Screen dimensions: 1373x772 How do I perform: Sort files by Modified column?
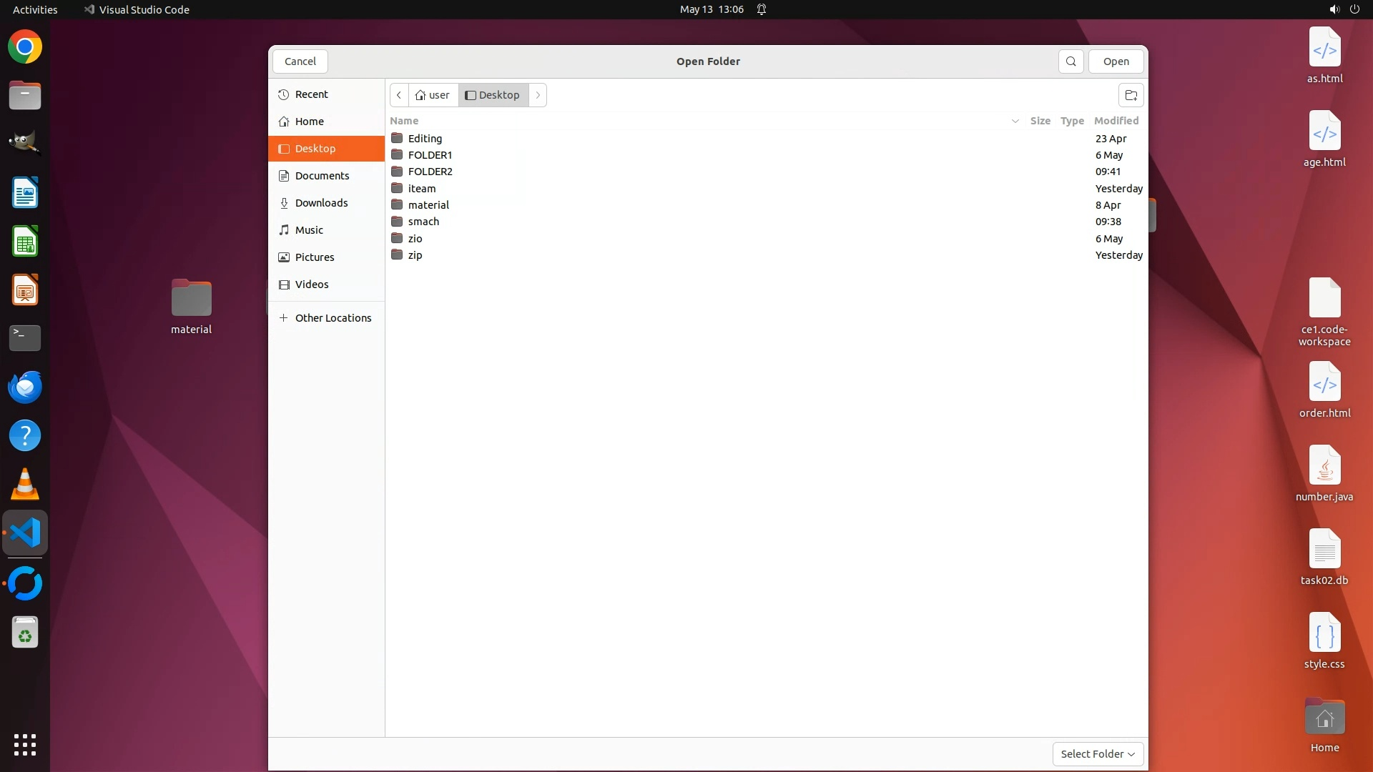click(x=1116, y=121)
